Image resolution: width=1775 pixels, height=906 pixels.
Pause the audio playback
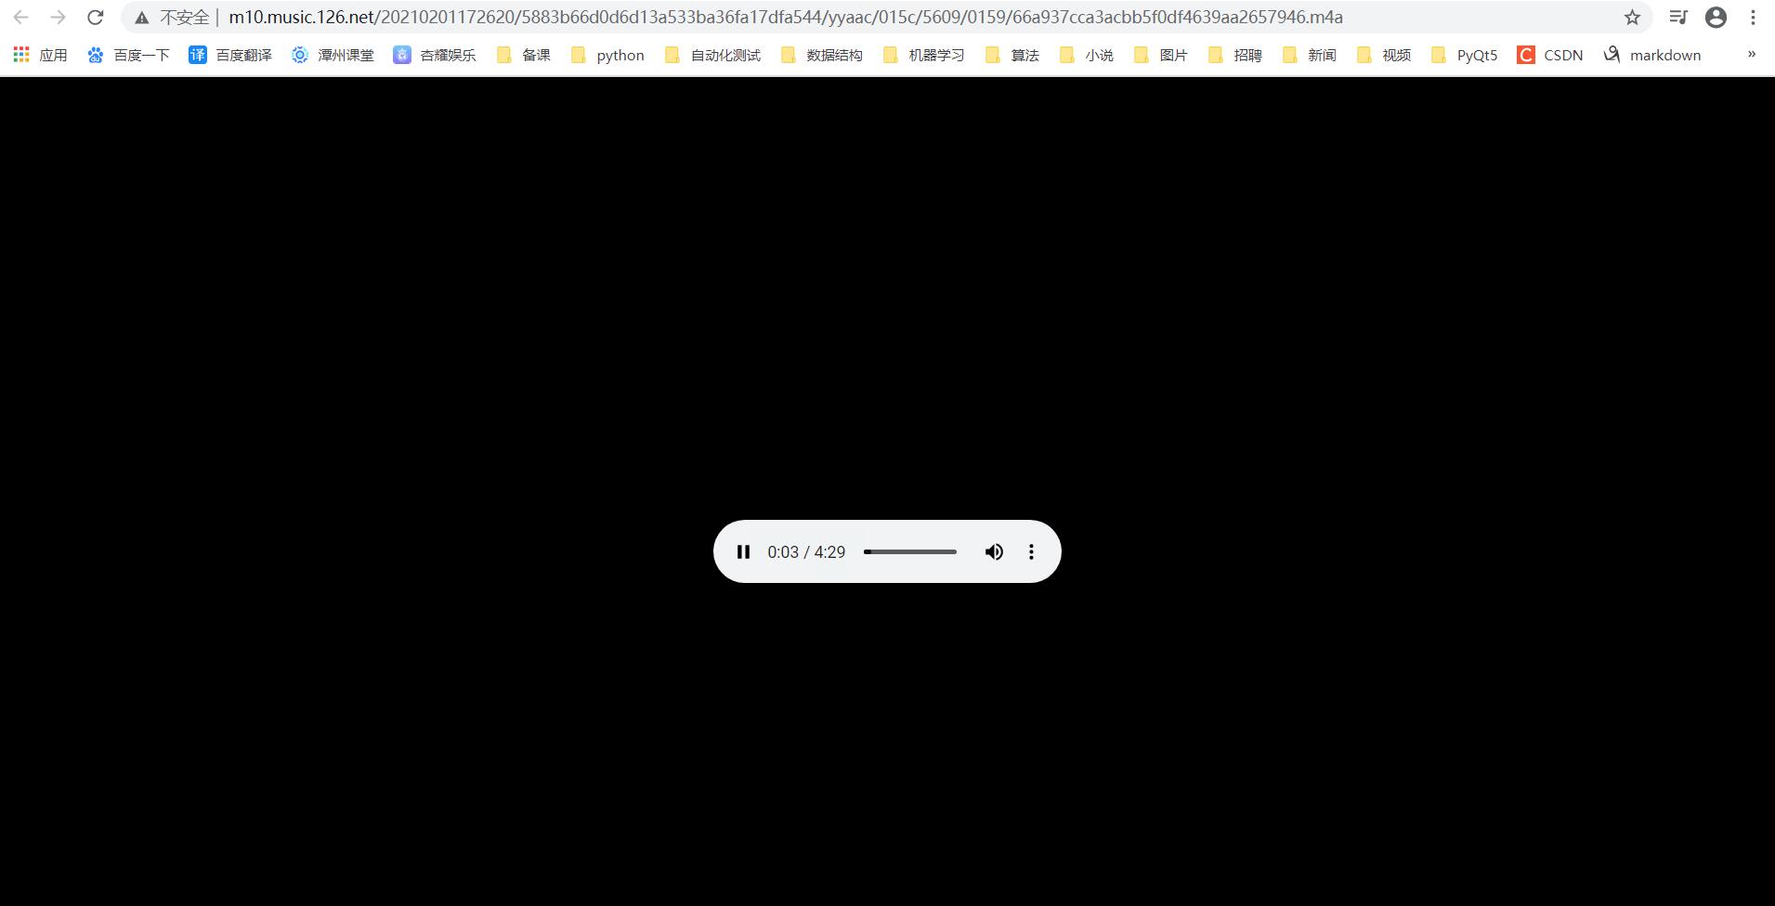(743, 551)
